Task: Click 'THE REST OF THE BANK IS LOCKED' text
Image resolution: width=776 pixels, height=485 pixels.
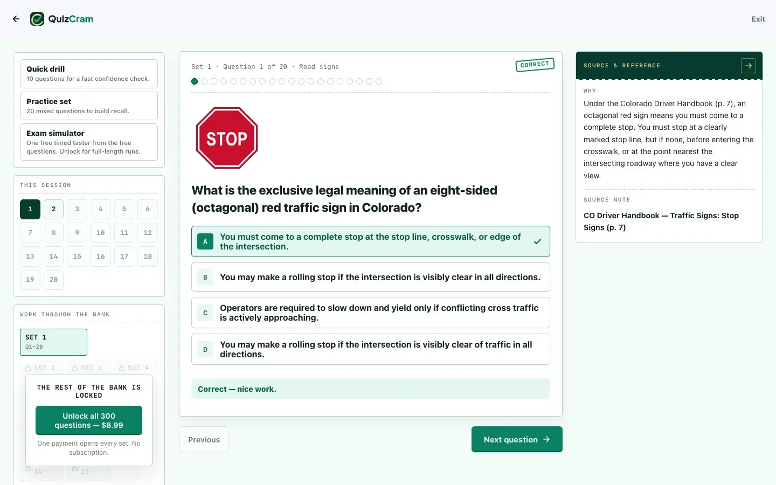Action: pos(89,391)
